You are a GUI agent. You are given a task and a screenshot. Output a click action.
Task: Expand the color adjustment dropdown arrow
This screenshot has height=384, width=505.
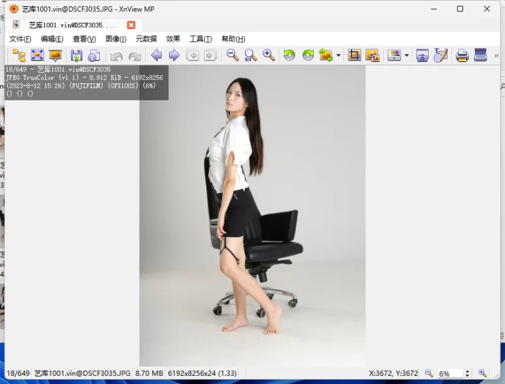(x=407, y=55)
